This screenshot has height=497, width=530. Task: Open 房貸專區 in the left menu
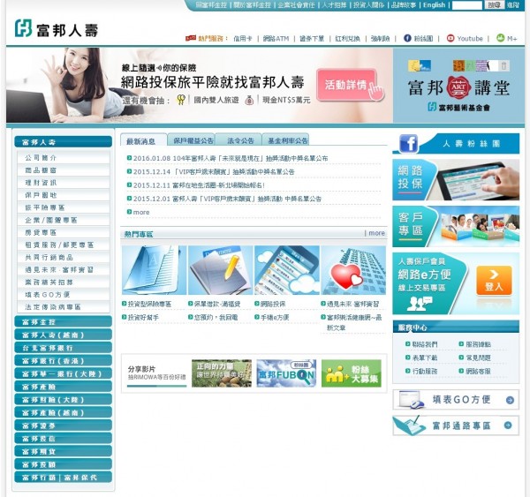coord(64,232)
